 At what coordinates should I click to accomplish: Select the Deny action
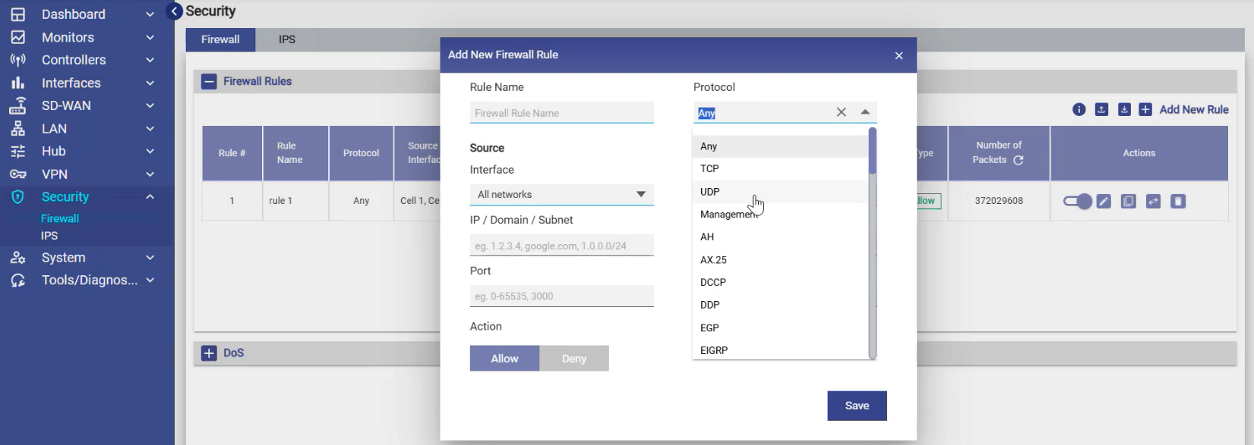click(x=574, y=359)
